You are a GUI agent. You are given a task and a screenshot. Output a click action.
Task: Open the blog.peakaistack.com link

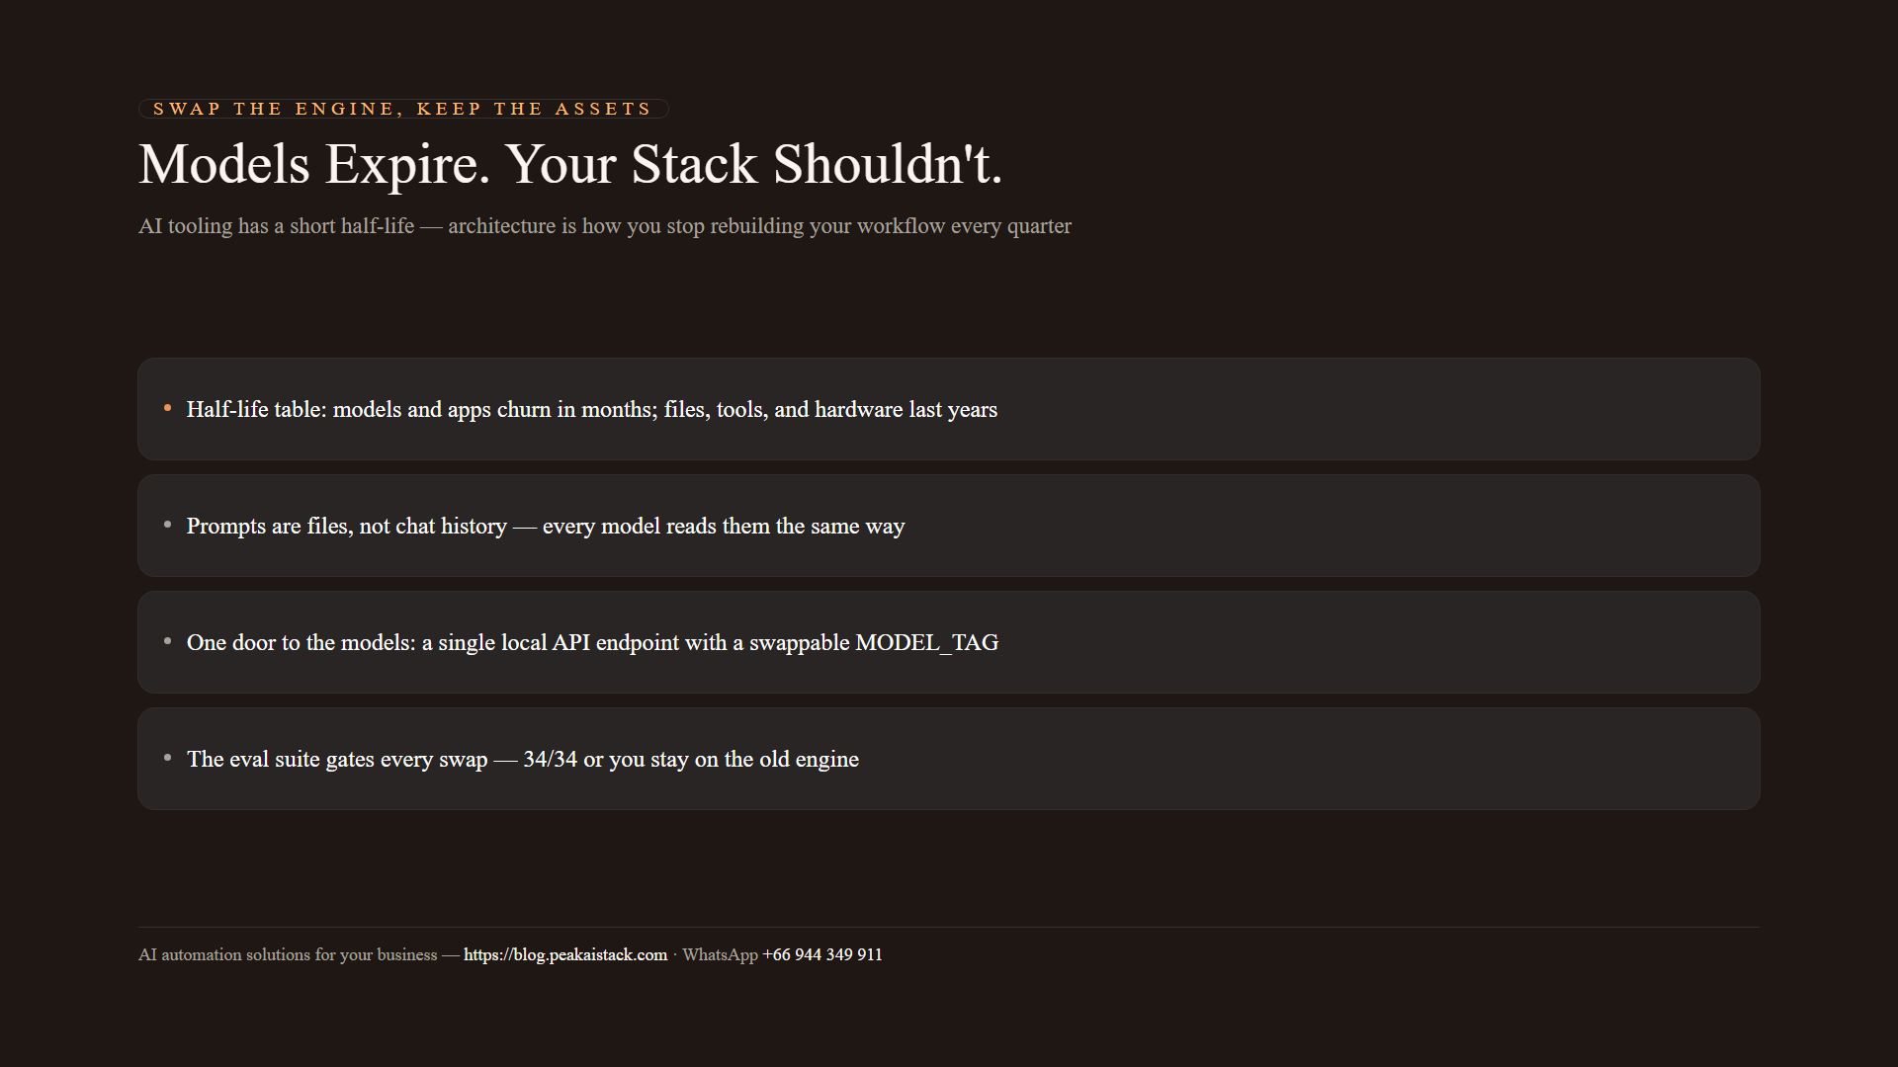tap(565, 954)
